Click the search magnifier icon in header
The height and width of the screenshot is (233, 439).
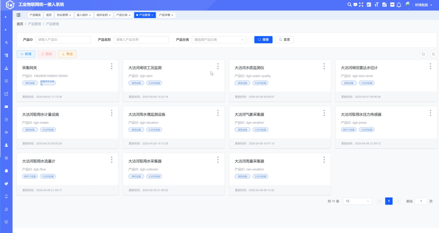click(x=349, y=5)
